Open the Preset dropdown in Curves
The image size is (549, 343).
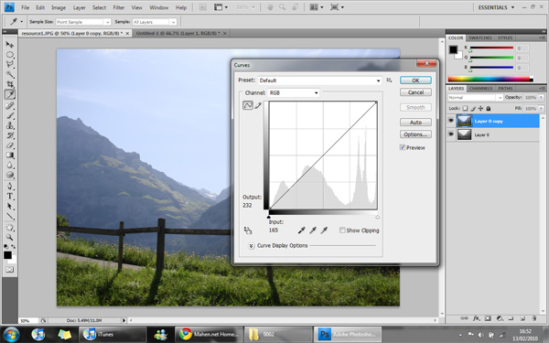[x=319, y=80]
